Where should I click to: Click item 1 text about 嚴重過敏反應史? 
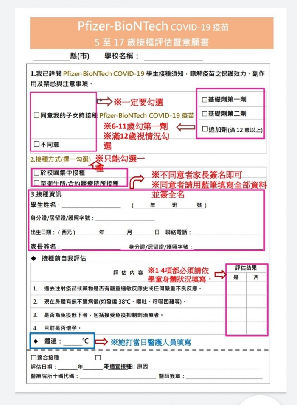point(123,288)
